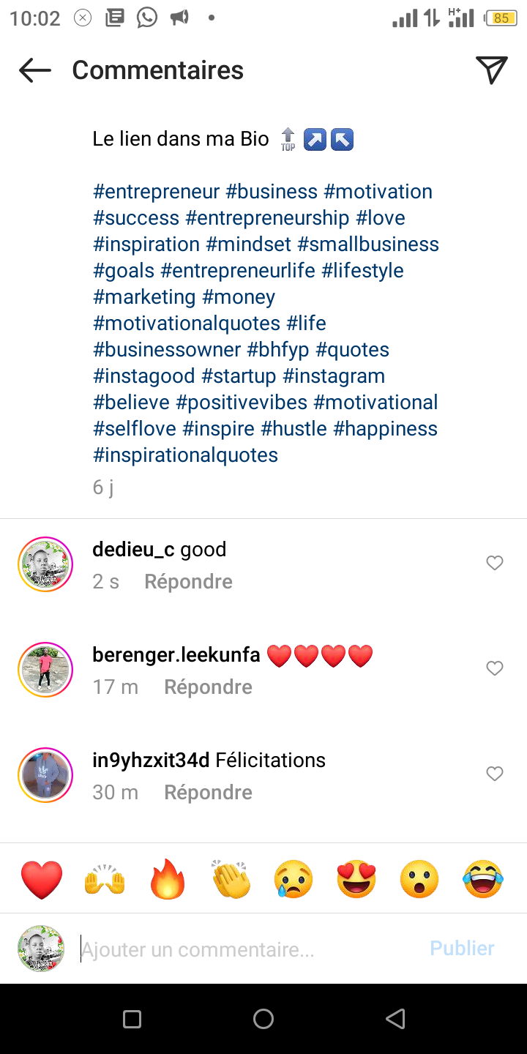
Task: Insert the laughing tears emoji
Action: (x=483, y=879)
